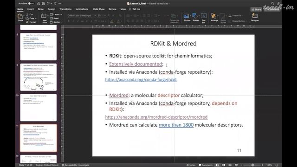Click the zoom out minus button
The width and height of the screenshot is (297, 167).
coord(241,165)
